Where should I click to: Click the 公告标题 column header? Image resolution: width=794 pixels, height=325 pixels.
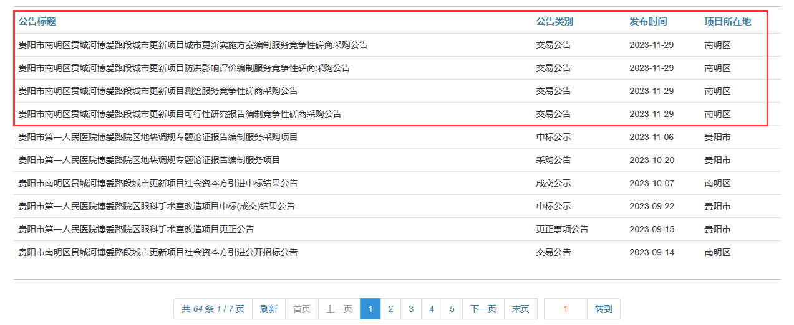click(37, 22)
